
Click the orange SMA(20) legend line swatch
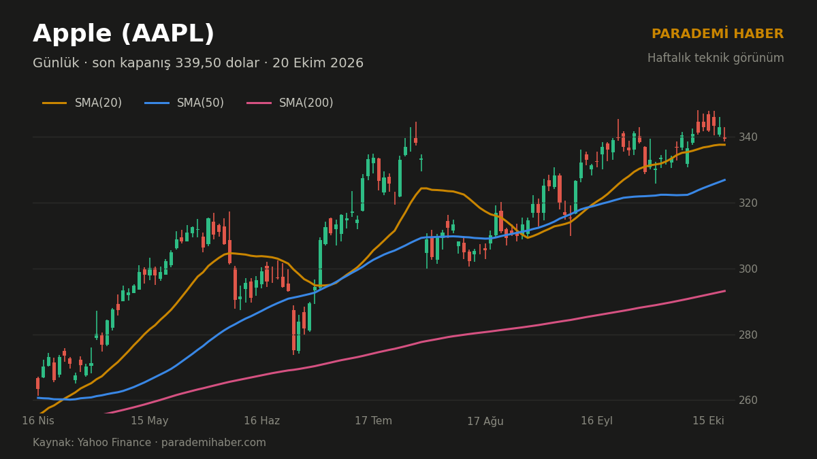(x=54, y=103)
